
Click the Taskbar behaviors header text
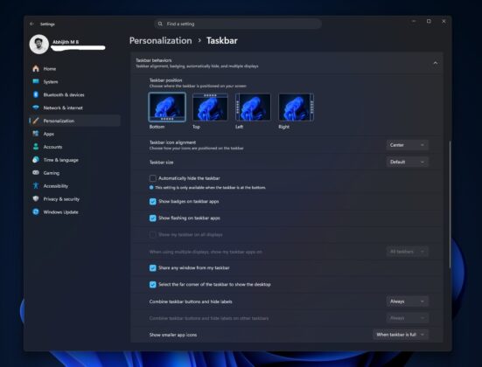(154, 60)
